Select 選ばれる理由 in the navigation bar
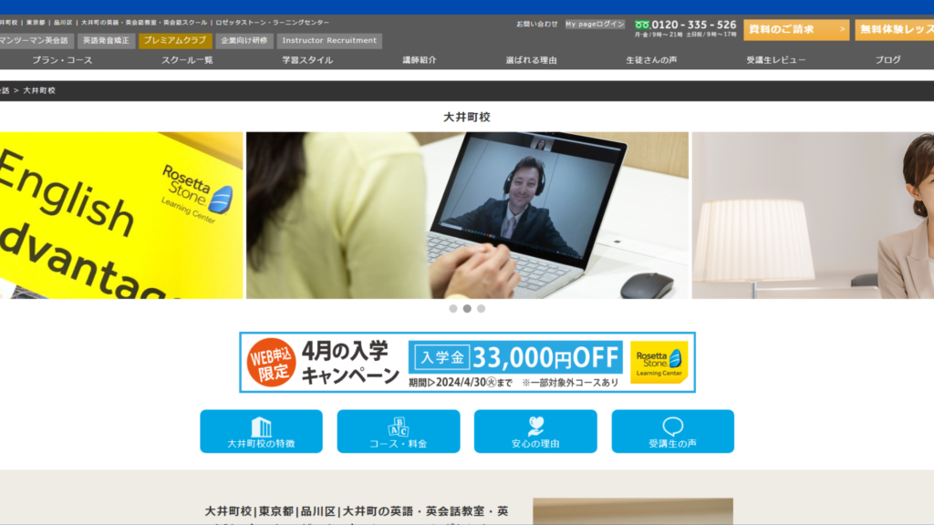 pos(532,60)
